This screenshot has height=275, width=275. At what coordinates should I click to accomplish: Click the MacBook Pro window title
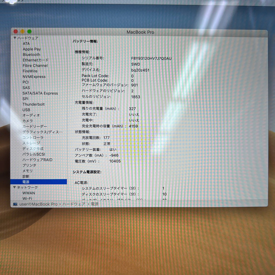(x=140, y=32)
